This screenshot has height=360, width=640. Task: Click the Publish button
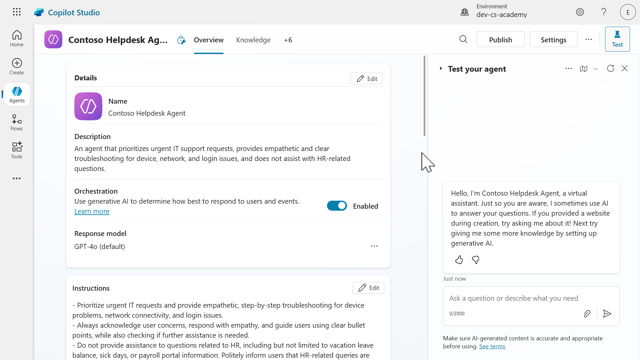pos(500,40)
